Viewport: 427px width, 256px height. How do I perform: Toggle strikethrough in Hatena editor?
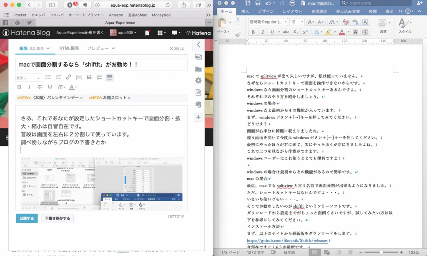(40, 87)
